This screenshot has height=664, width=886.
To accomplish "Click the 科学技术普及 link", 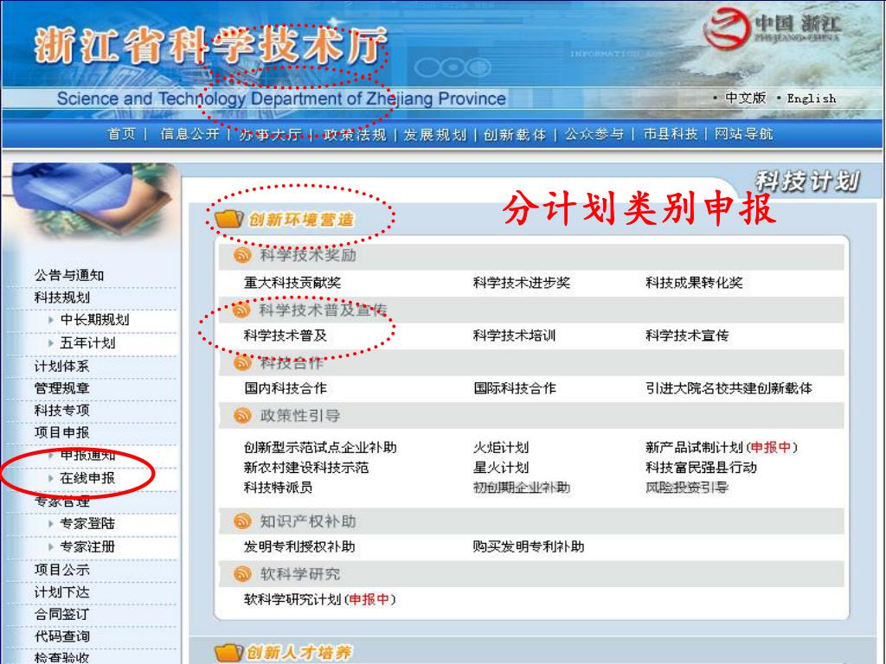I will pyautogui.click(x=286, y=335).
